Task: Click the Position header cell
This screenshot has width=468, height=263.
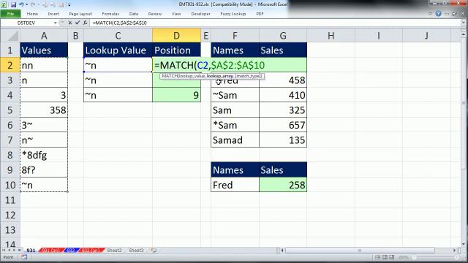Action: [x=176, y=50]
